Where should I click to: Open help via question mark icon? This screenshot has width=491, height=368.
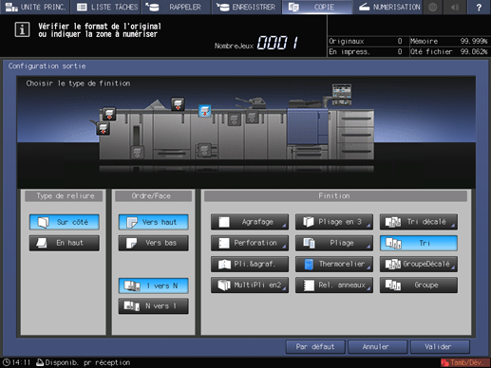click(479, 7)
